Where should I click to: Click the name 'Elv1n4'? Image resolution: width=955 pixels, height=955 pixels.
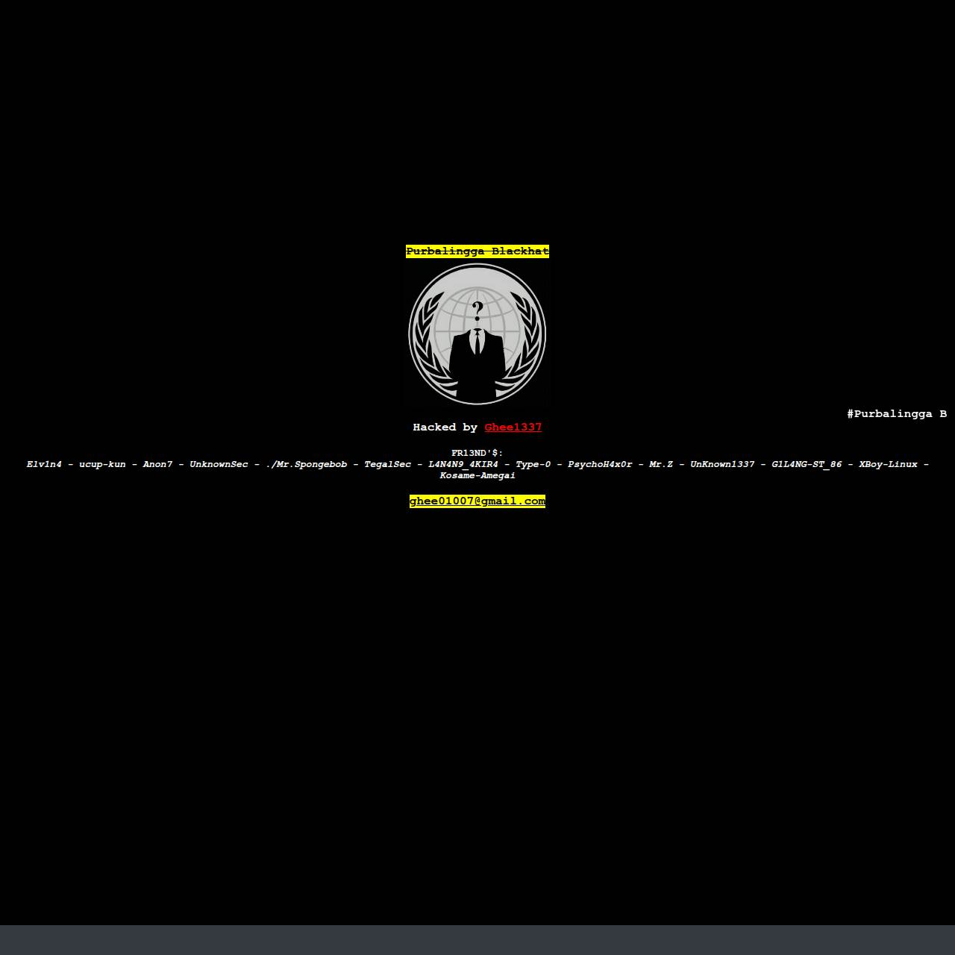coord(44,464)
